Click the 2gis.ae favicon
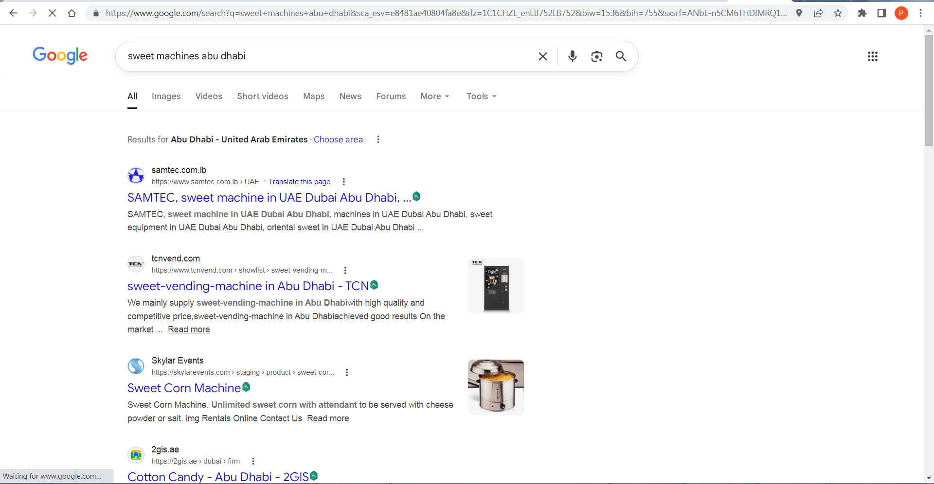The width and height of the screenshot is (934, 484). (136, 455)
